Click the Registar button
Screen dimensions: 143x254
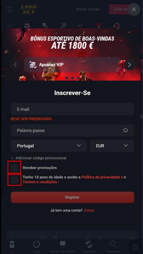(72, 197)
